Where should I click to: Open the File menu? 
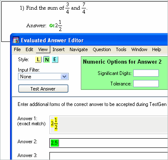point(17,49)
